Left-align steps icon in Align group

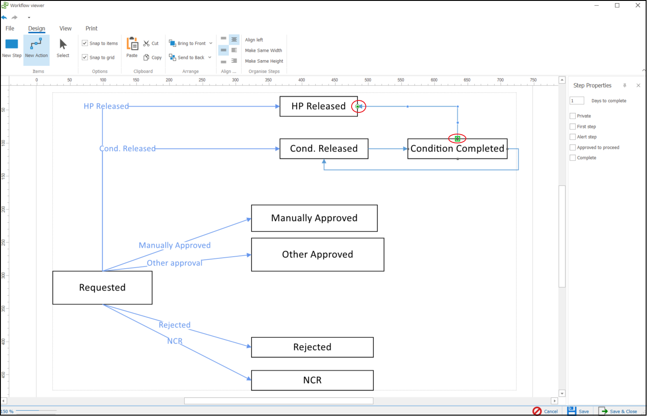(x=234, y=50)
